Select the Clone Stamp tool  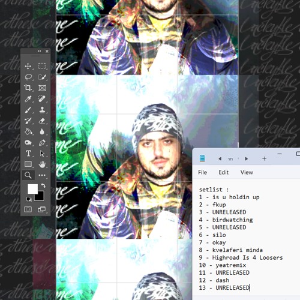(42, 110)
